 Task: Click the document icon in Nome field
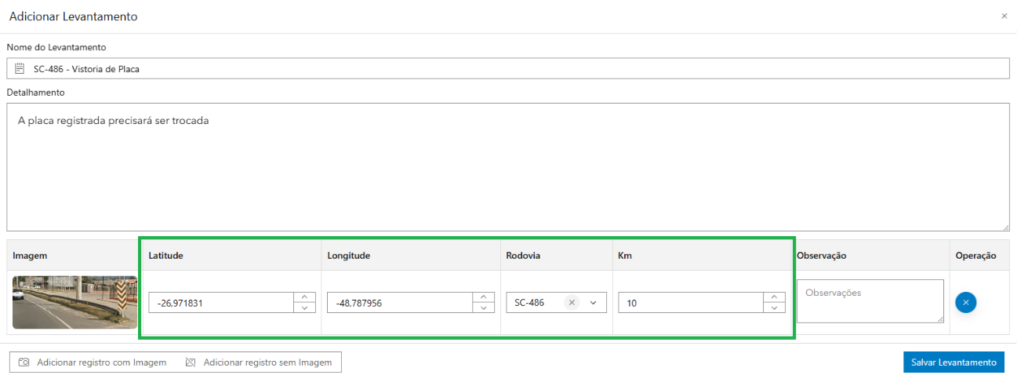tap(20, 69)
